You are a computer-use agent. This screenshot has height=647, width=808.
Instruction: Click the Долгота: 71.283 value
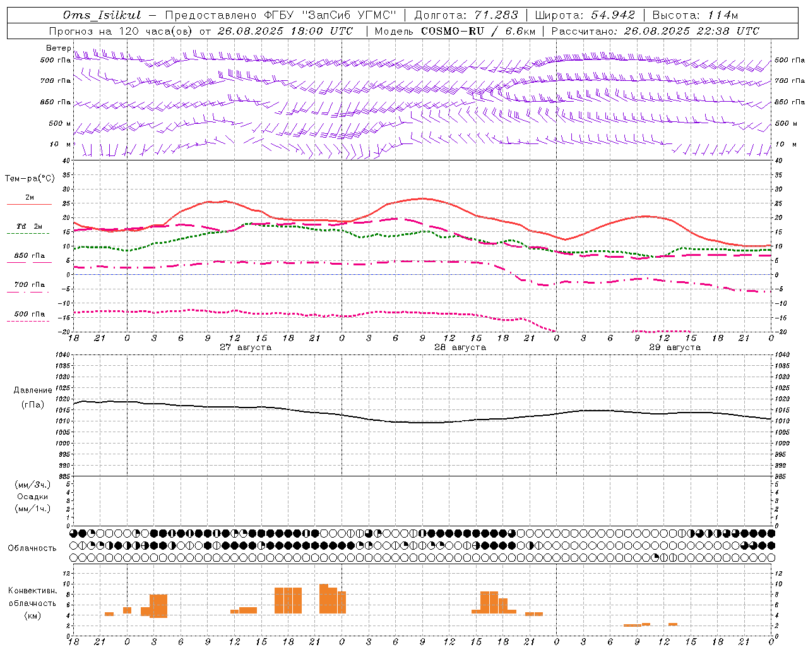(466, 15)
